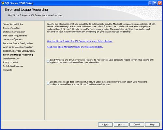
Task: Select the Database Engine Configuration step
Action: click(x=18, y=43)
